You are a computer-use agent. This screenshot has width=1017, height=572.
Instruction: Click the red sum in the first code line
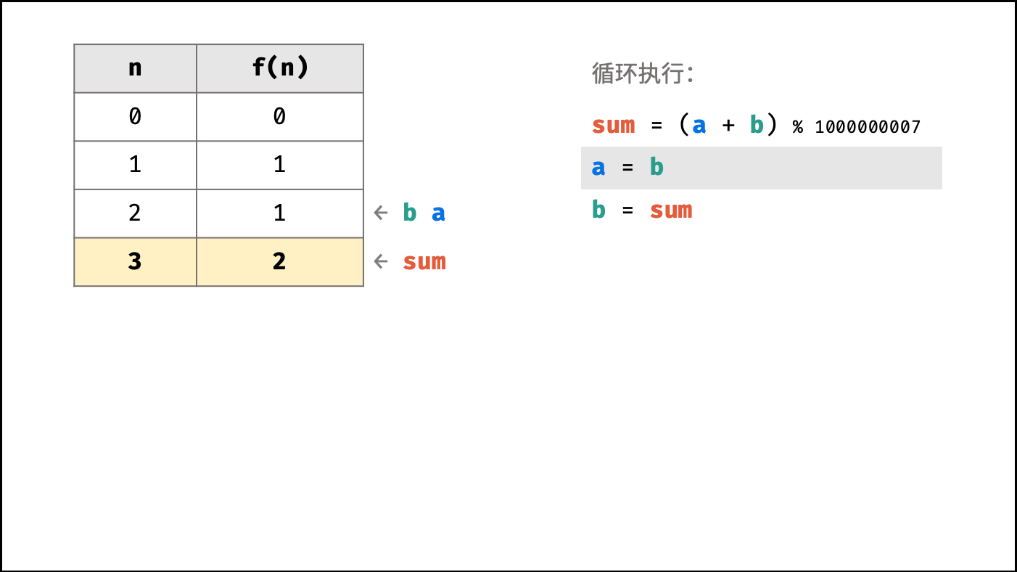(x=614, y=126)
